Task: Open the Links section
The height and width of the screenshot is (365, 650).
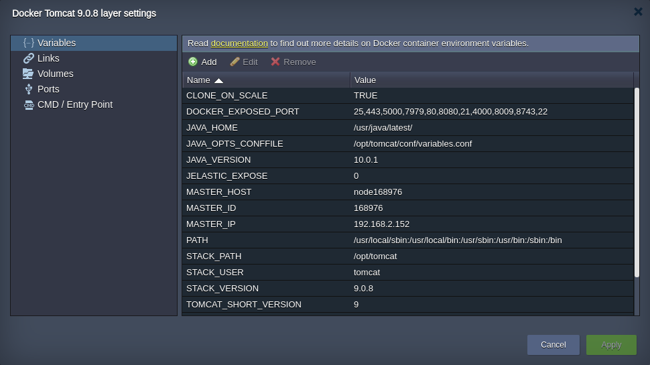Action: click(x=94, y=58)
